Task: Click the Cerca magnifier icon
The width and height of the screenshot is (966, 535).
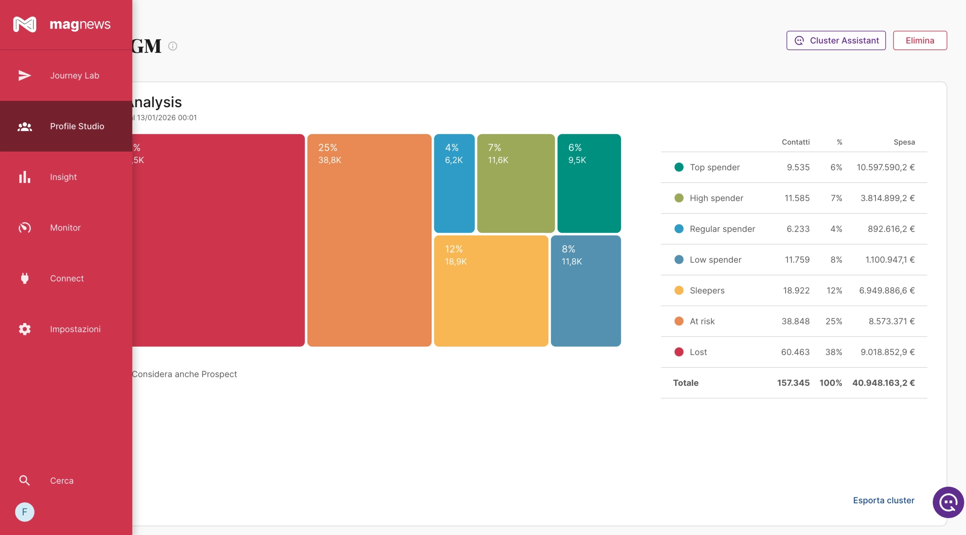Action: coord(25,480)
